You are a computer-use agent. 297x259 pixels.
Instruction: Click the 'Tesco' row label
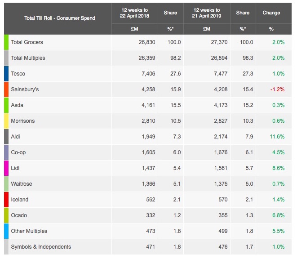(x=18, y=74)
